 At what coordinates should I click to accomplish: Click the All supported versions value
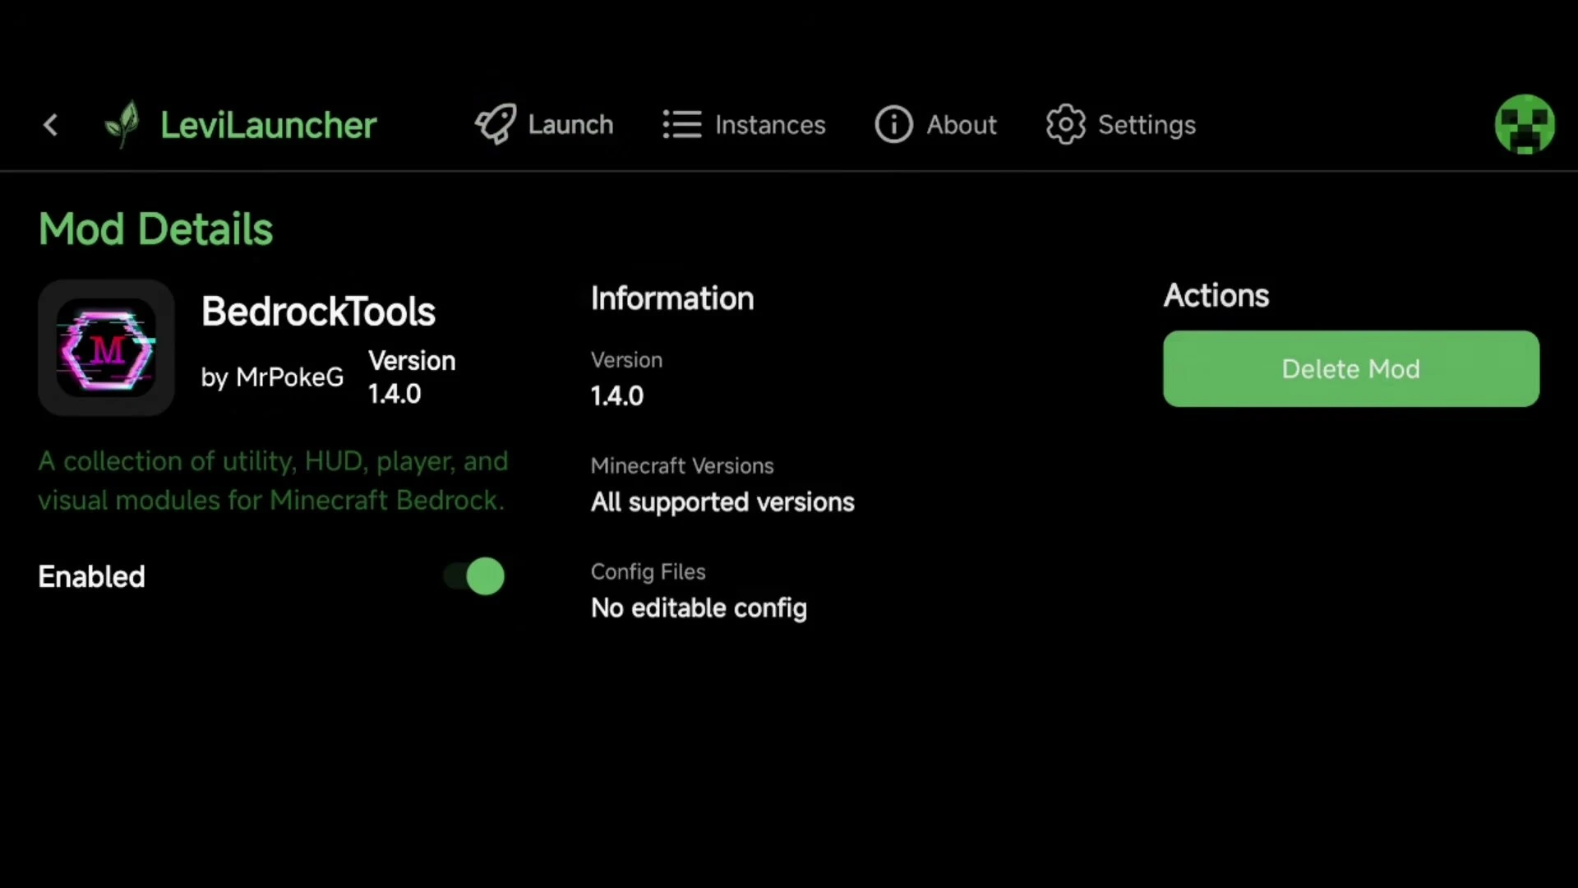(x=722, y=502)
